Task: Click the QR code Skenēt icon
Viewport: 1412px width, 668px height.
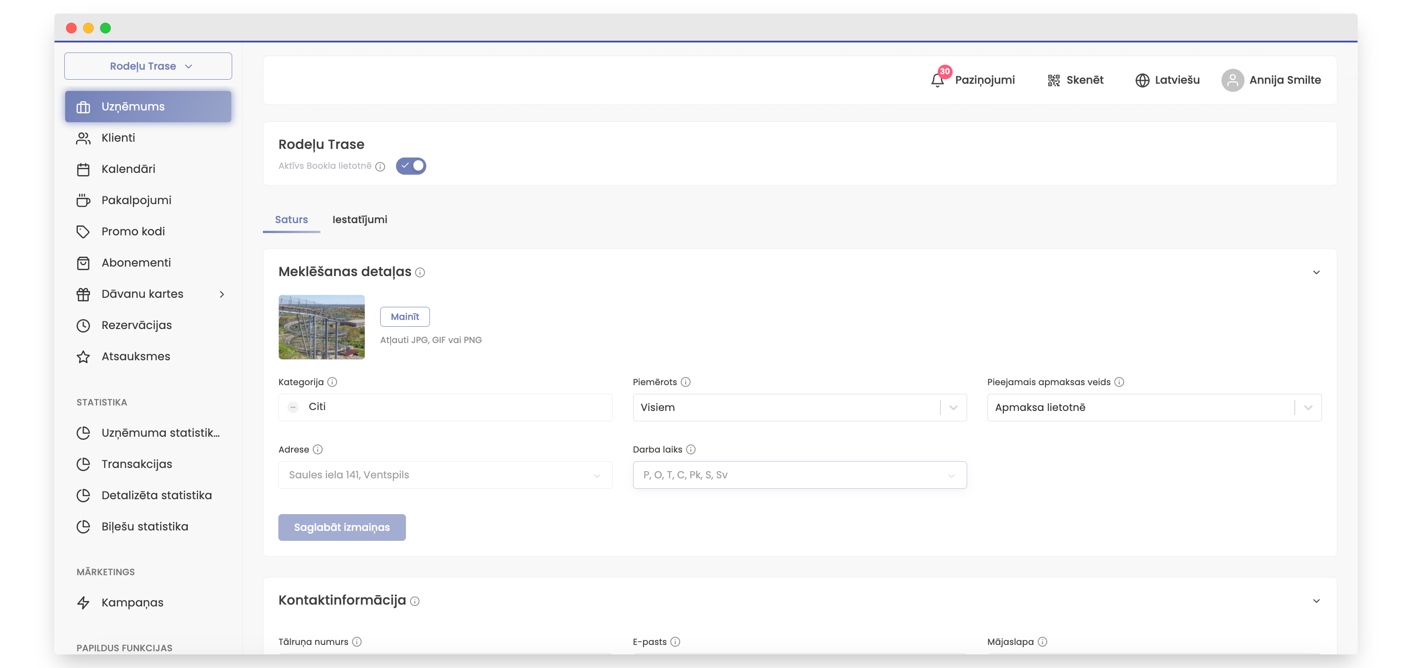Action: click(1054, 80)
